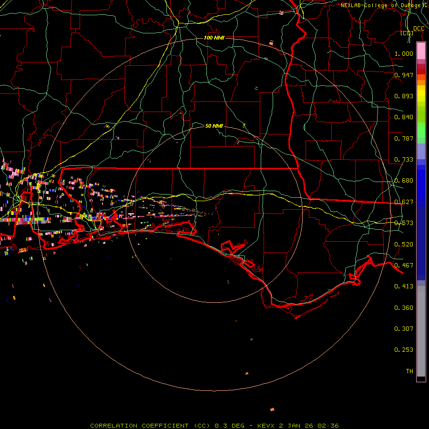
Task: Select the DCC label above the color scale
Action: click(x=419, y=29)
